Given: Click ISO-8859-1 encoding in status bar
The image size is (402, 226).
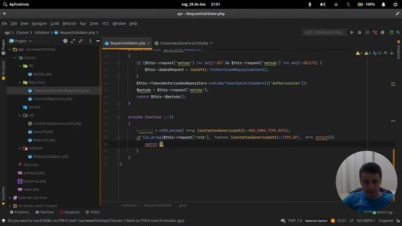Looking at the screenshot, I should [366, 220].
